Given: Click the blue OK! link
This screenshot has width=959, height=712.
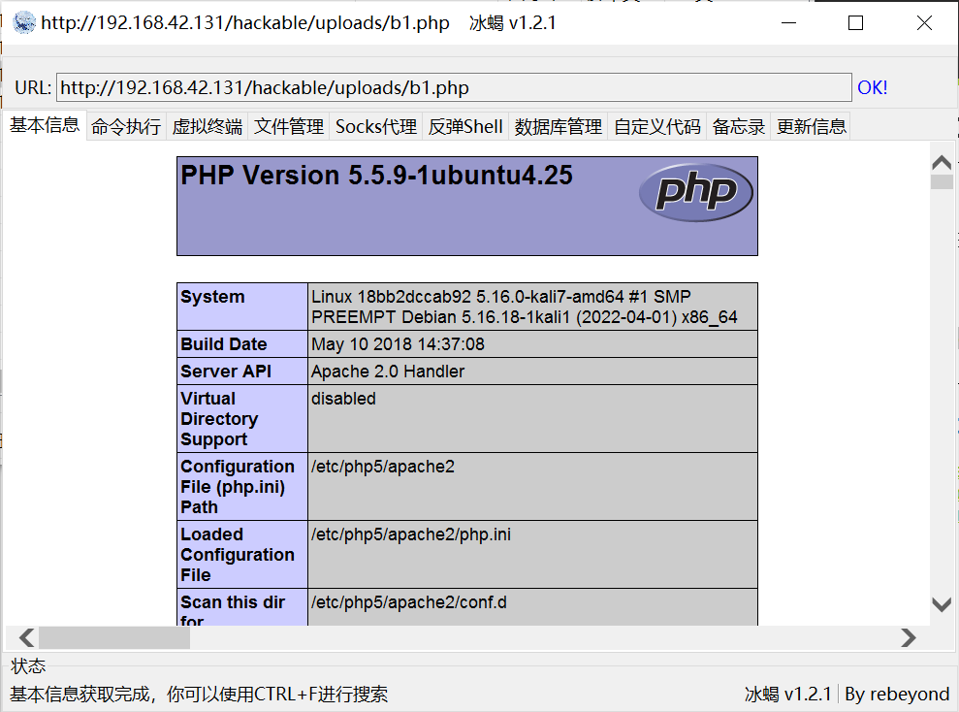Looking at the screenshot, I should pos(872,88).
